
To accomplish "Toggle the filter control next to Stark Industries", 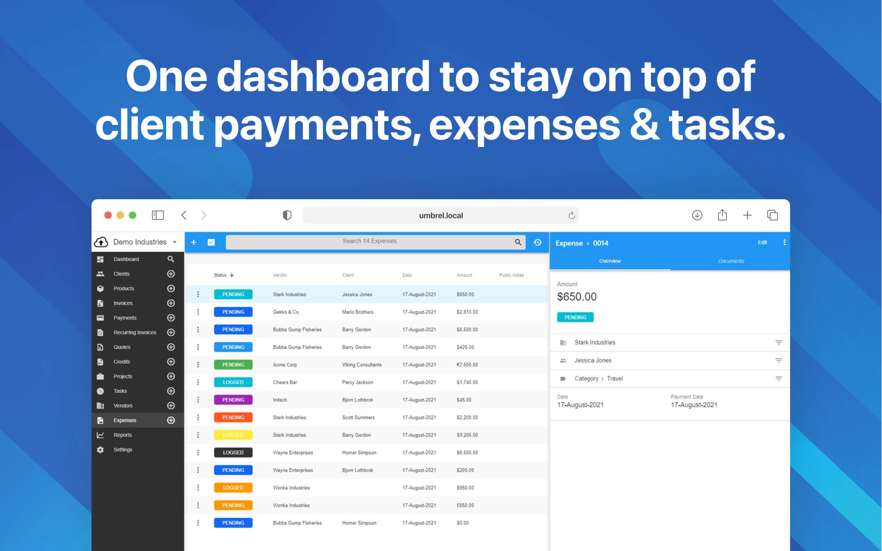I will [x=779, y=342].
